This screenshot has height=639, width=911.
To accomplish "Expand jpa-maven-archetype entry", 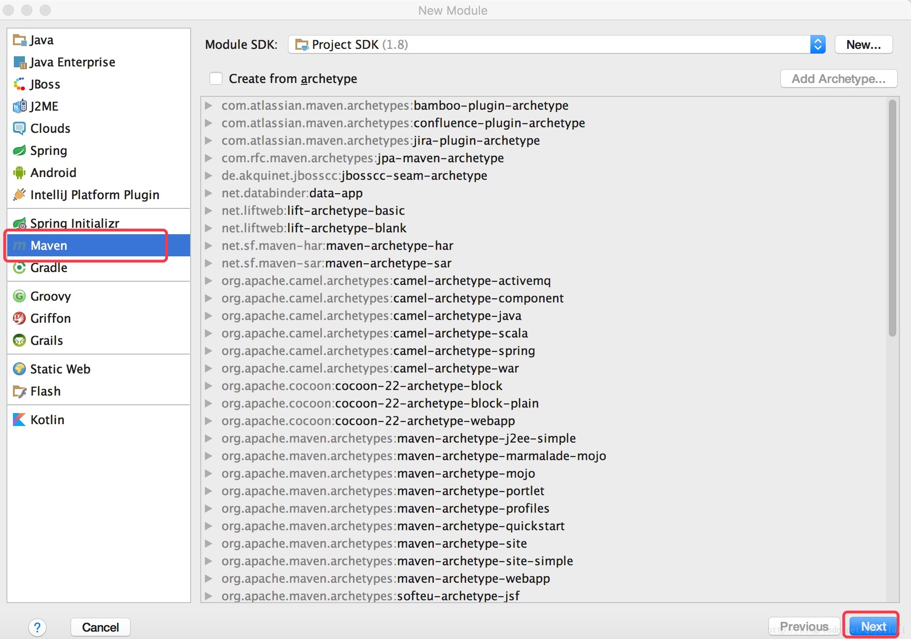I will pyautogui.click(x=209, y=158).
